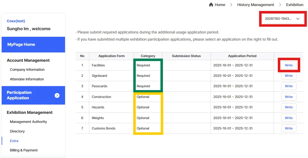Open the application number dropdown

283,19
